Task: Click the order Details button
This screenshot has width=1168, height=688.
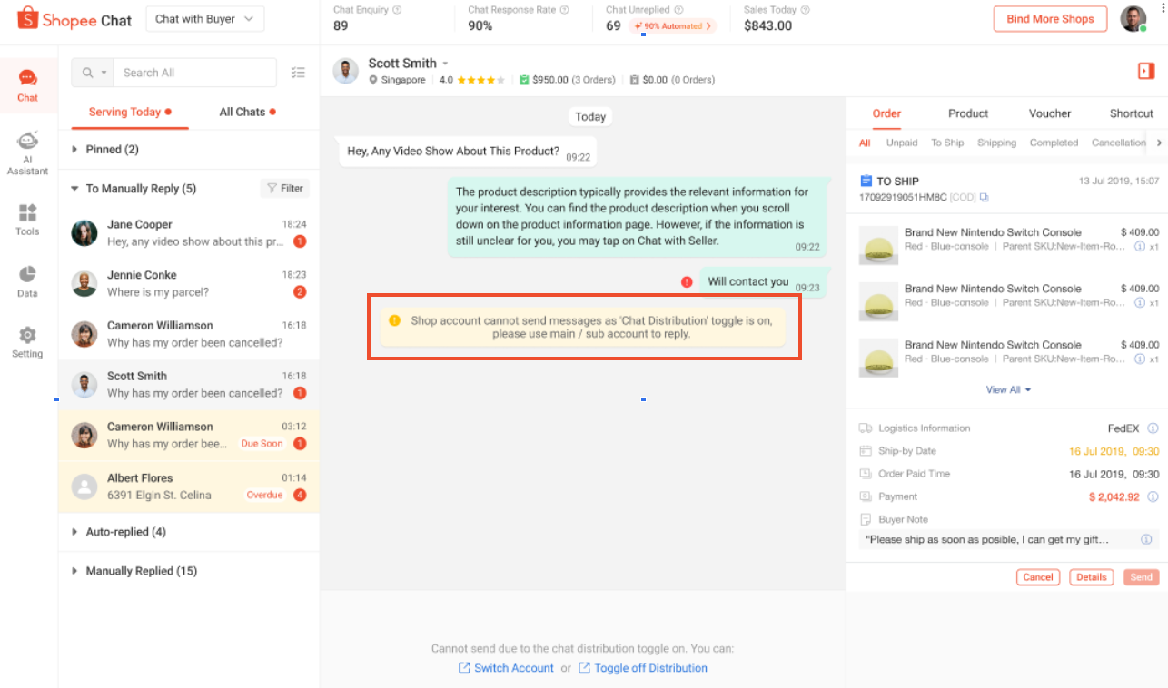Action: tap(1092, 577)
